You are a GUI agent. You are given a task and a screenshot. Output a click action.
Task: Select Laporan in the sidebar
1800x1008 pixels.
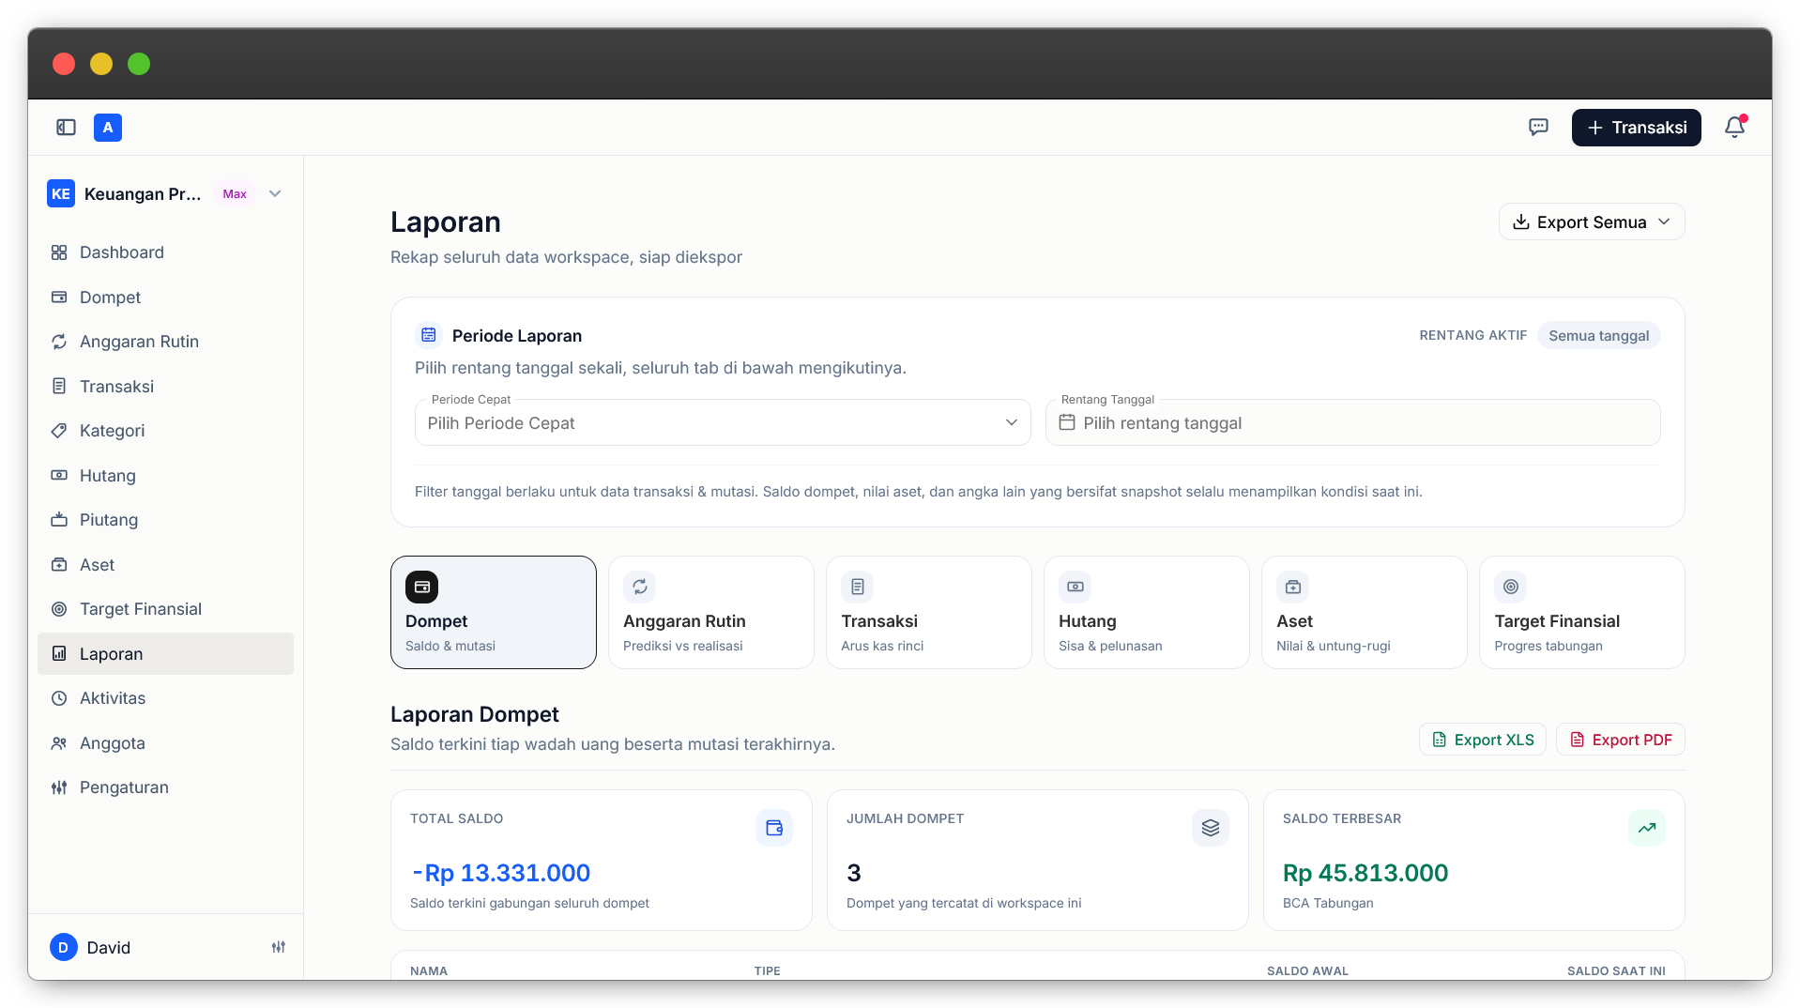tap(165, 653)
